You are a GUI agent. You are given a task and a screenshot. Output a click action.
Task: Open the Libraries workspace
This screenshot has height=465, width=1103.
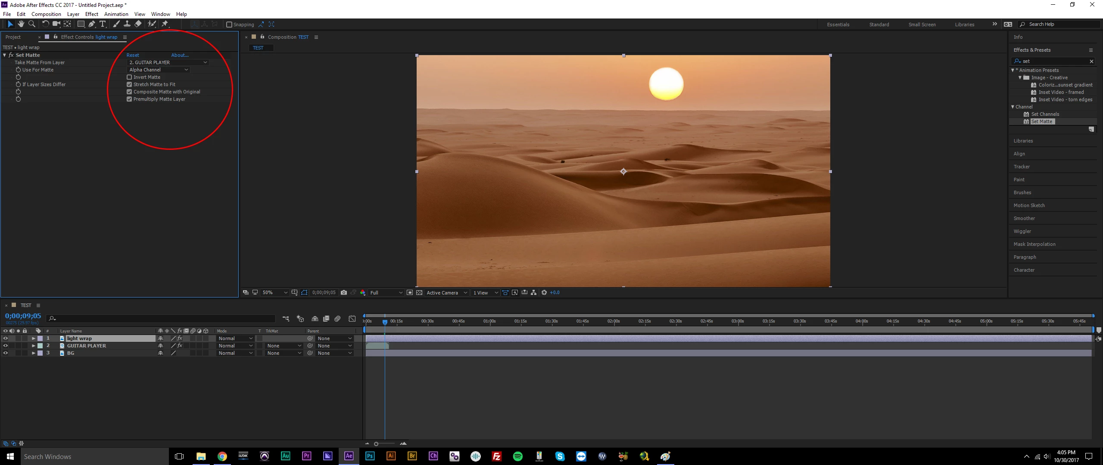(964, 25)
